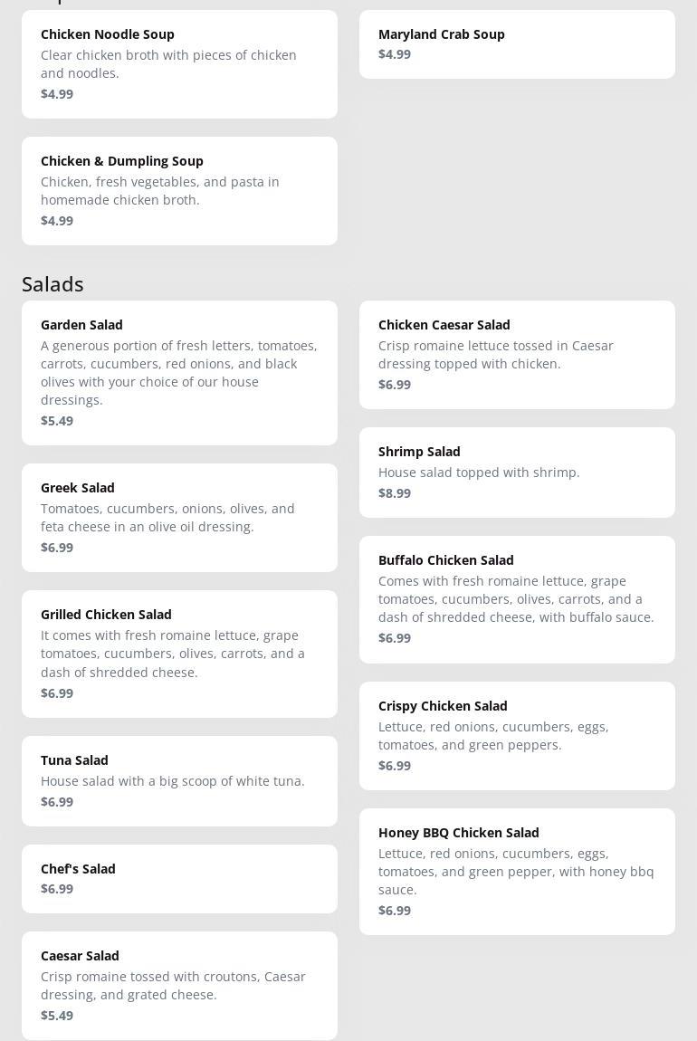Choose Chicken & Dumpling Soup
Screen dimensions: 697x1041
(179, 190)
